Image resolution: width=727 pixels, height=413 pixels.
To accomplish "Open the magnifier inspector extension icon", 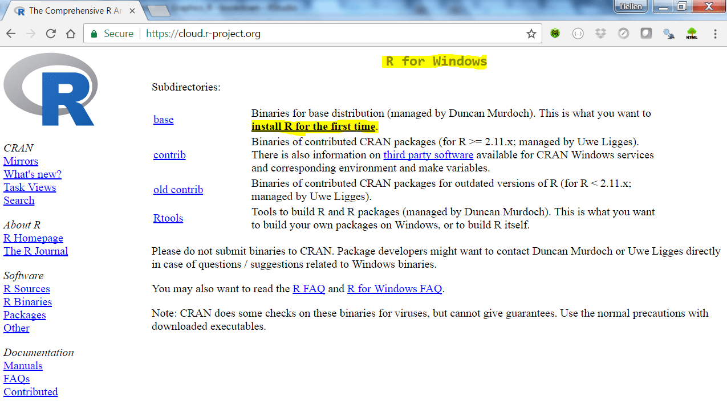I will pos(669,34).
